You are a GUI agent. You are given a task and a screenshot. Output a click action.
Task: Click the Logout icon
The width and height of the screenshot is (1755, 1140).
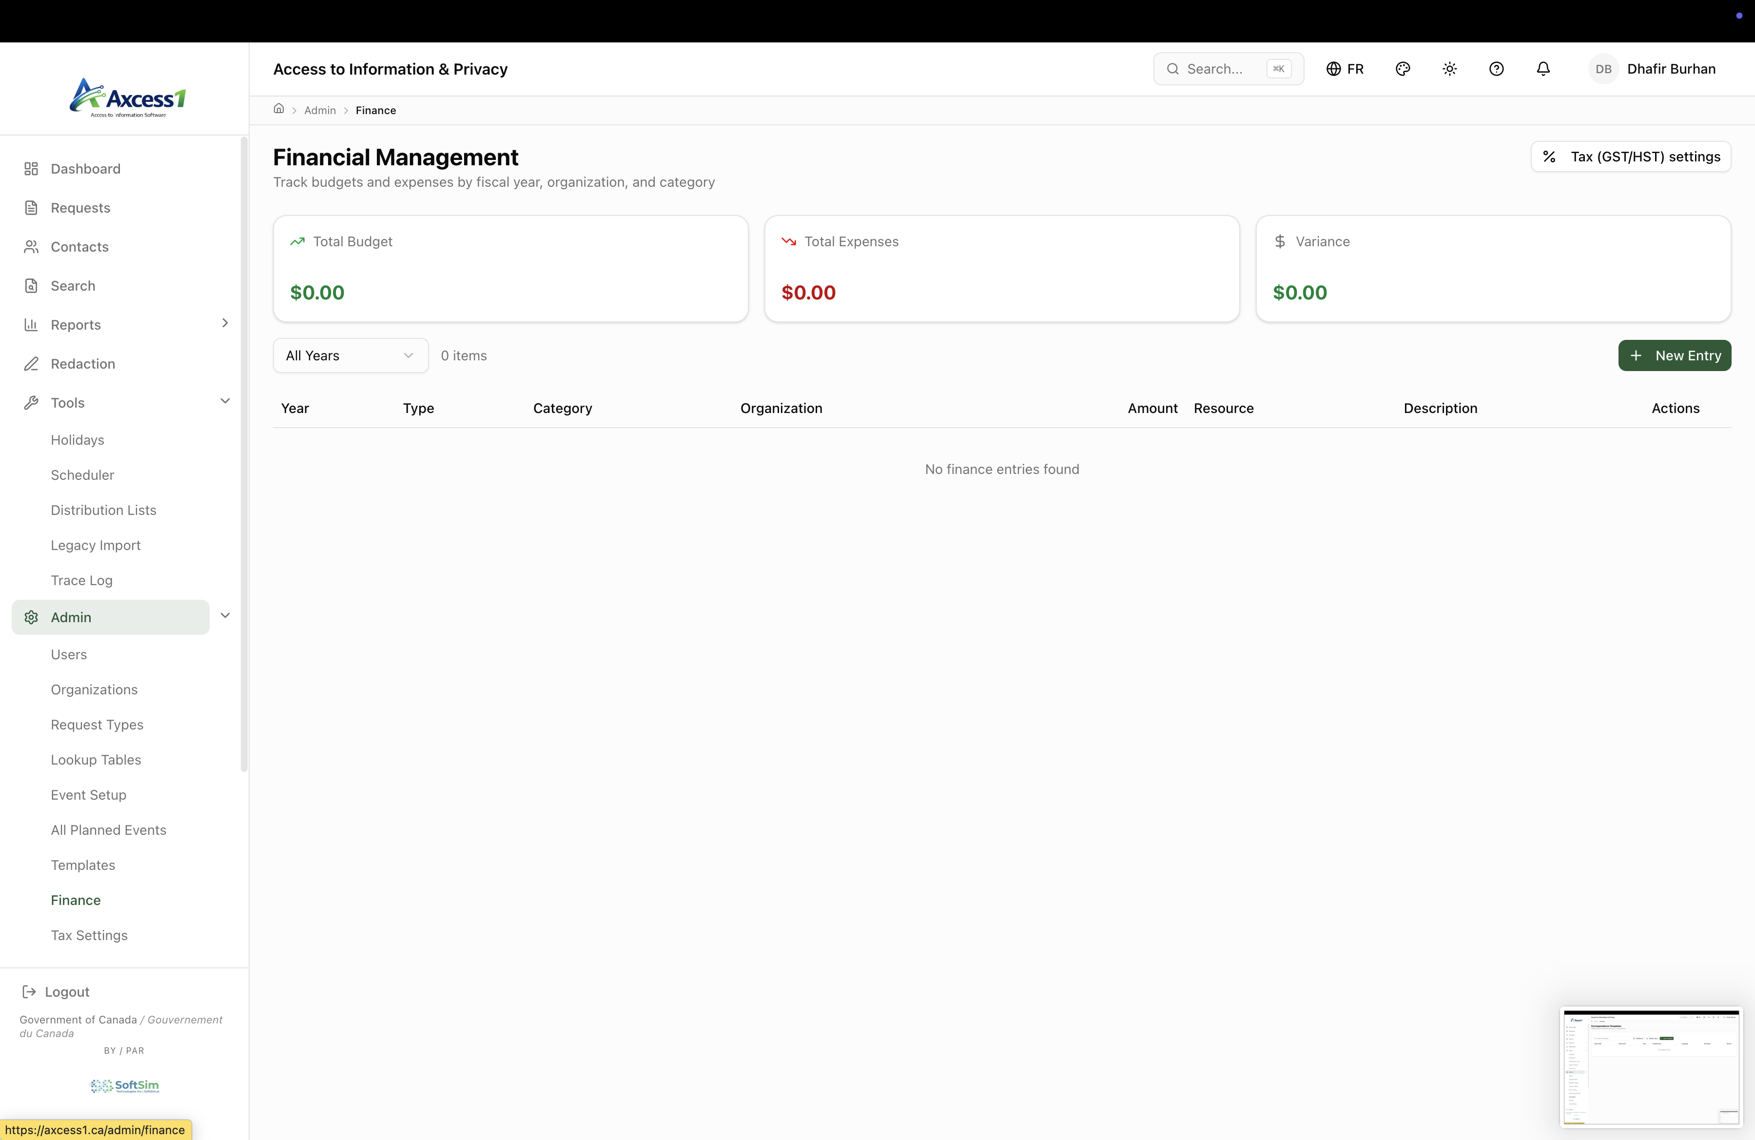(30, 992)
